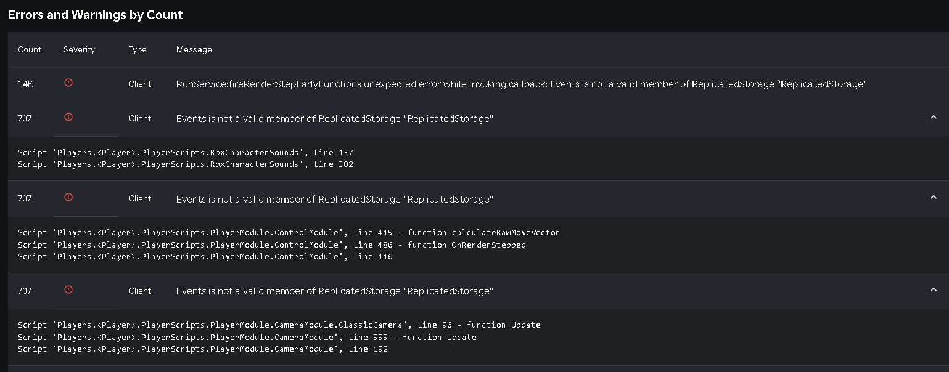Click the RbxCharacterSounds Line 382 trace
This screenshot has height=372, width=949.
click(186, 164)
